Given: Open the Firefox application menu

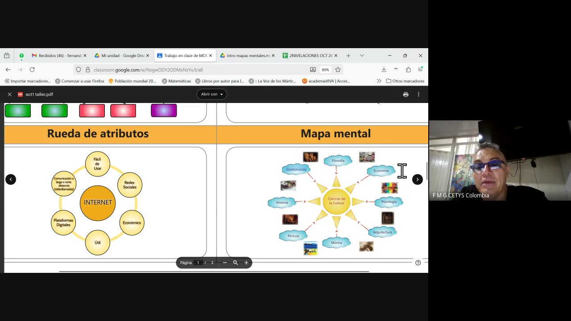Looking at the screenshot, I should [x=420, y=70].
